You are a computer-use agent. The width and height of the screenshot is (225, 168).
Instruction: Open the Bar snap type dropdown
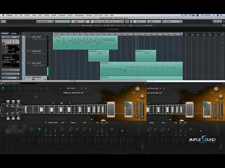coord(154,21)
